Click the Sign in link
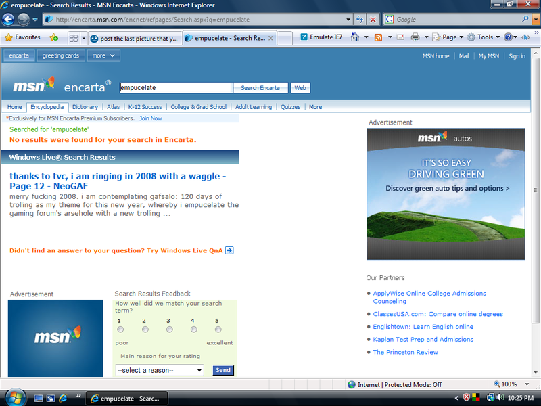 [517, 56]
